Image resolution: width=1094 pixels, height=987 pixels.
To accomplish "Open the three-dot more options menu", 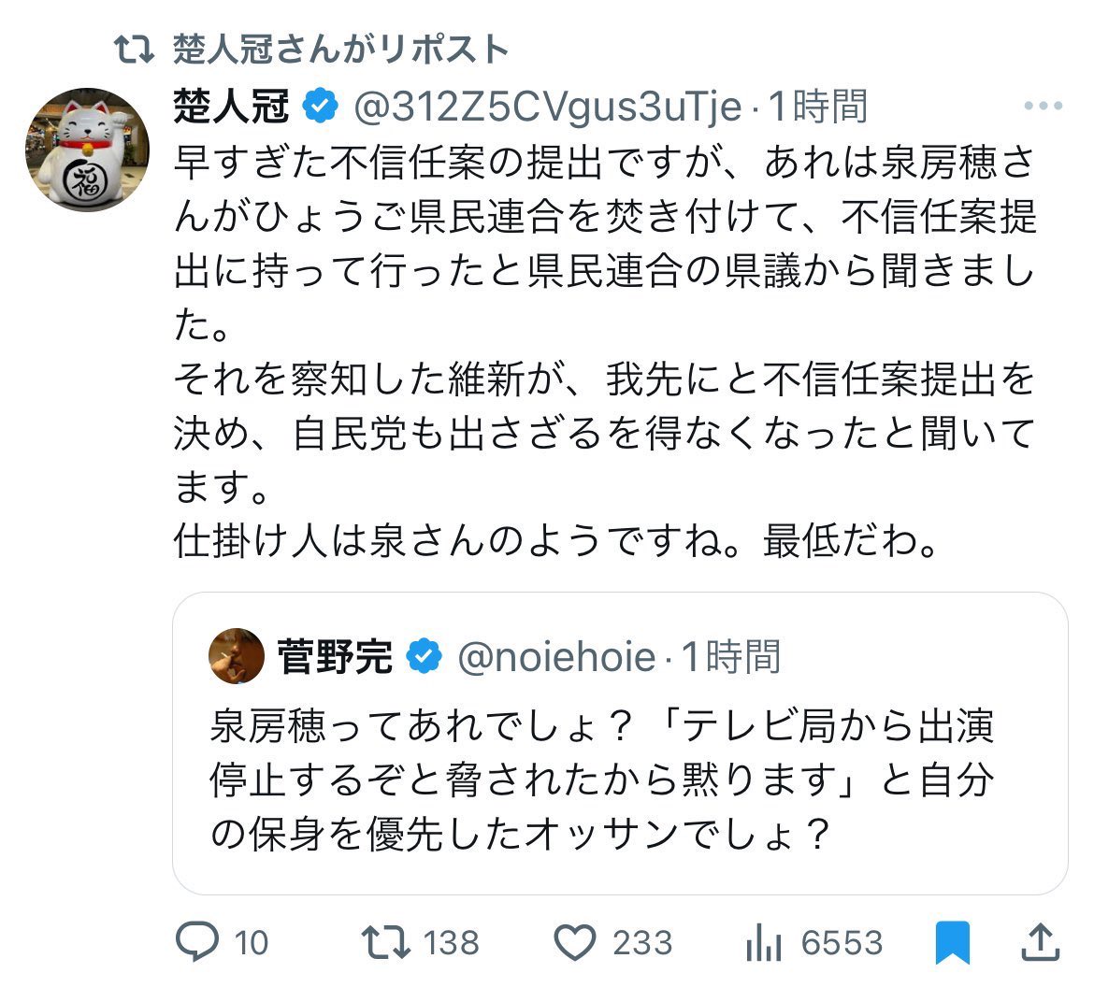I will click(x=1043, y=107).
